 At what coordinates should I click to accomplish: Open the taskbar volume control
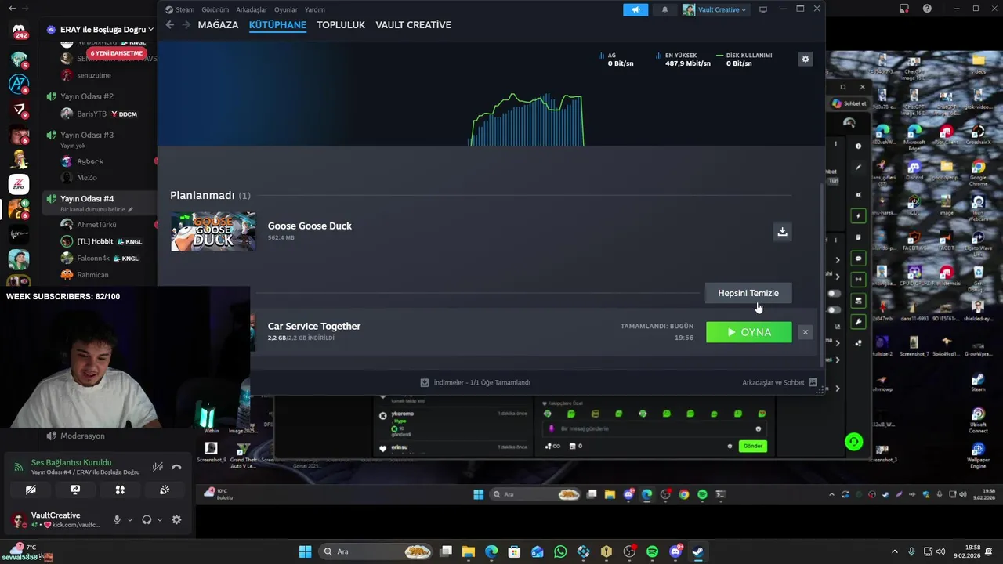pos(940,551)
